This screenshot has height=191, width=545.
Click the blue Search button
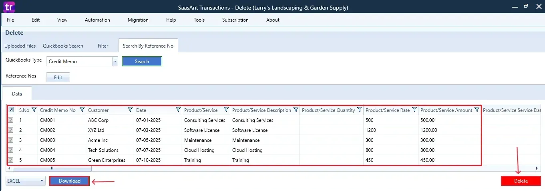coord(142,62)
